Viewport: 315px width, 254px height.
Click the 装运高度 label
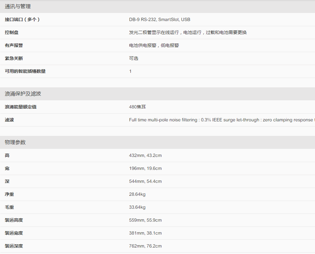point(14,220)
